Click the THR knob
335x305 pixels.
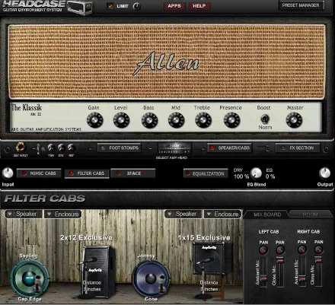tap(51, 148)
